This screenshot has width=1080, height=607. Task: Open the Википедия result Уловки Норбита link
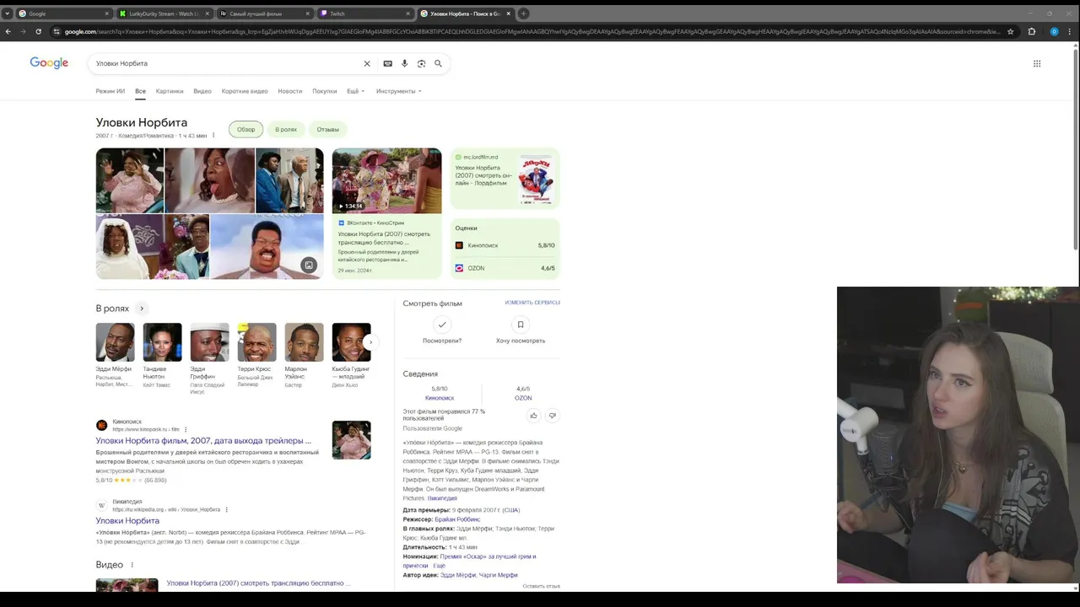(127, 521)
